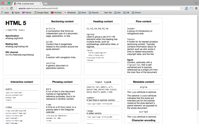
Task: Expand the Popular bookmarks folder
Action: click(x=94, y=13)
